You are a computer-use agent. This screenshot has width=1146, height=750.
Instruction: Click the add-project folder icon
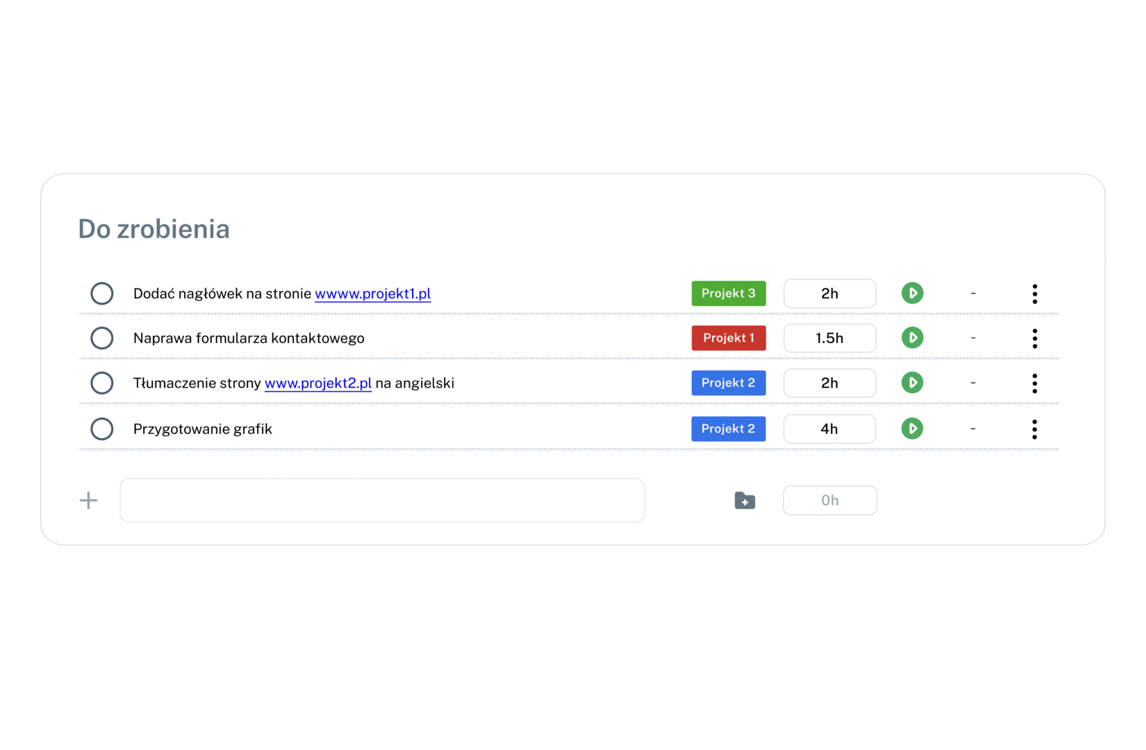[x=745, y=500]
